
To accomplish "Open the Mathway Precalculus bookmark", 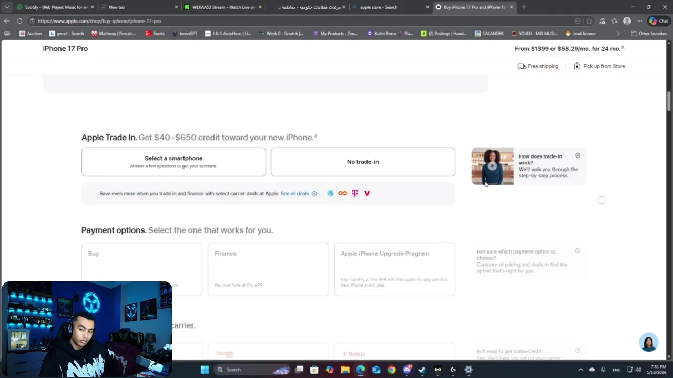I will click(114, 34).
